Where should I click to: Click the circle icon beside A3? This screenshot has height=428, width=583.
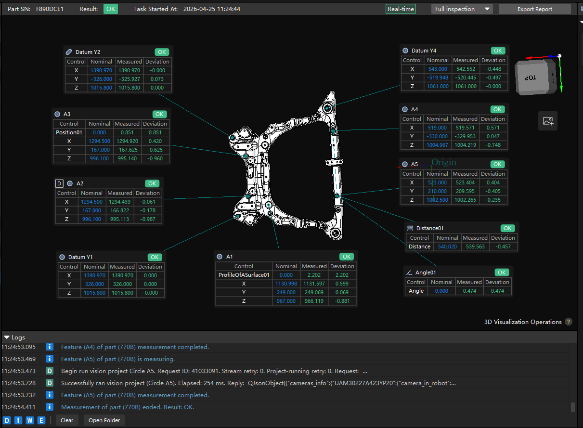coord(57,114)
